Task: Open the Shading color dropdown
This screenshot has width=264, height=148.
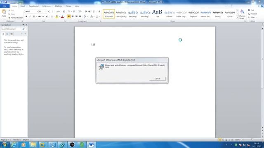Action: [x=94, y=16]
